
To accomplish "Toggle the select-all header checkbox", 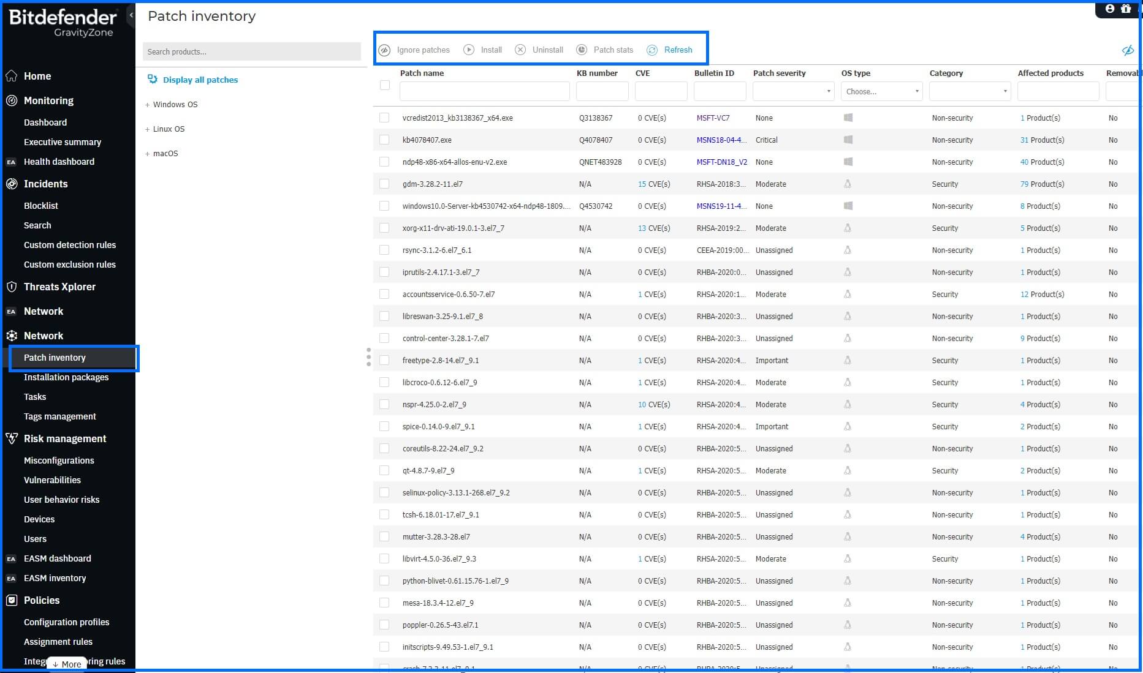I will click(385, 85).
